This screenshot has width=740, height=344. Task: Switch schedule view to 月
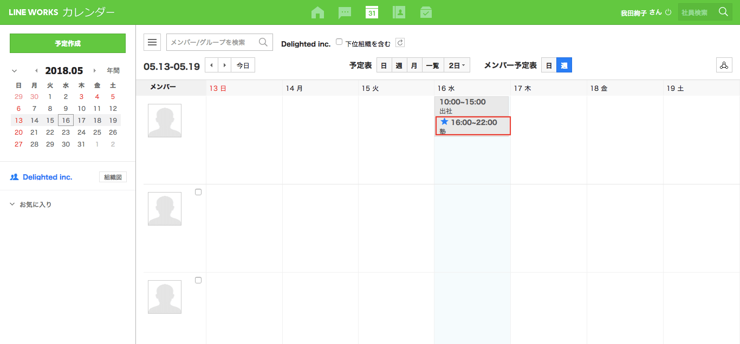click(x=414, y=65)
